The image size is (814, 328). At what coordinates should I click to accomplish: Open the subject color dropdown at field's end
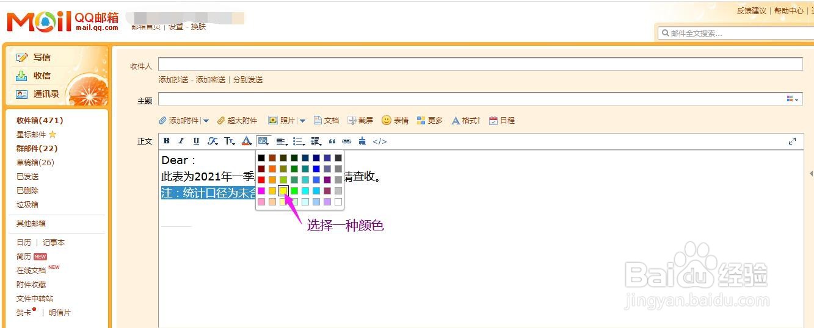(x=793, y=99)
